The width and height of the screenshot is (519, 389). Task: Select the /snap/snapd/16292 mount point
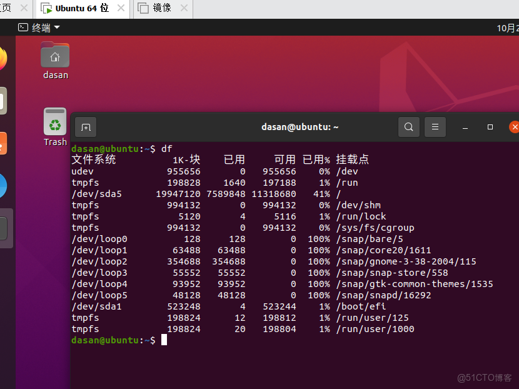[x=384, y=295]
